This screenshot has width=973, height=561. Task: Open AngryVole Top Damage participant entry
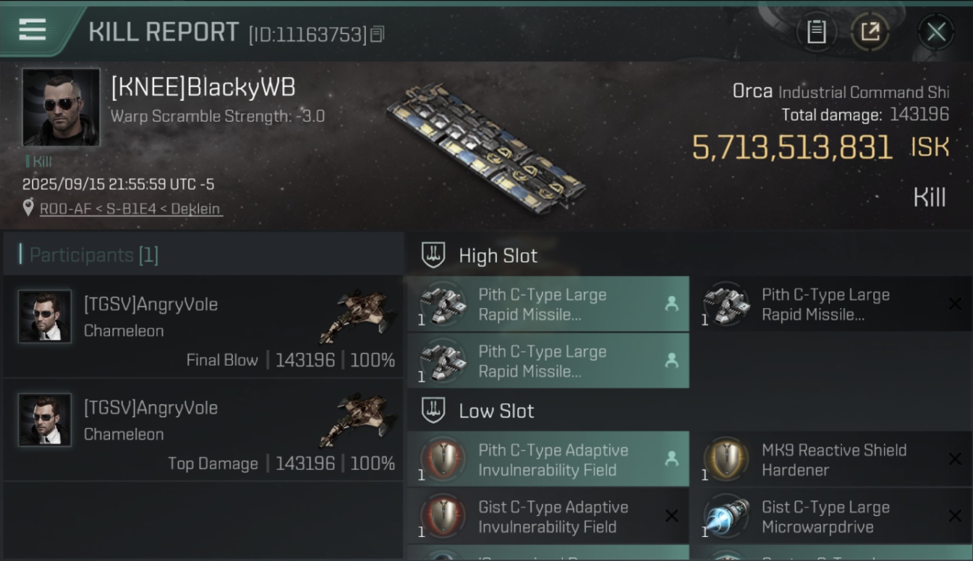point(202,432)
